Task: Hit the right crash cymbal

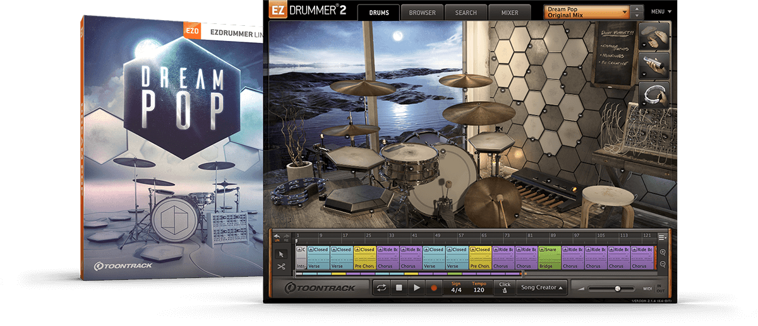Action: pos(466,81)
